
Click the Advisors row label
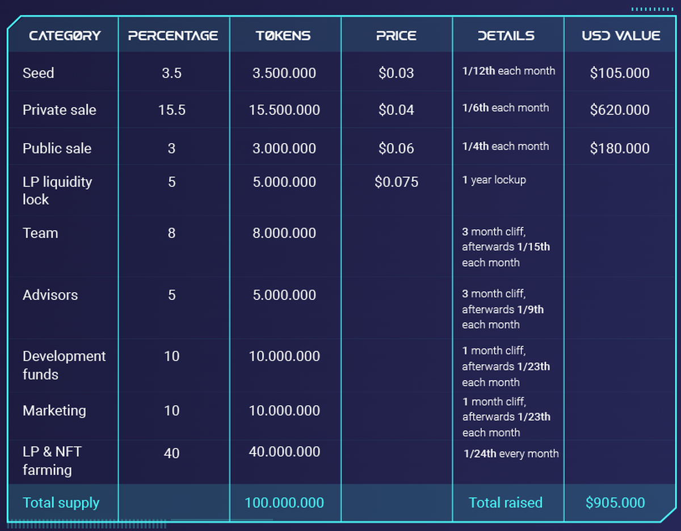coord(50,295)
